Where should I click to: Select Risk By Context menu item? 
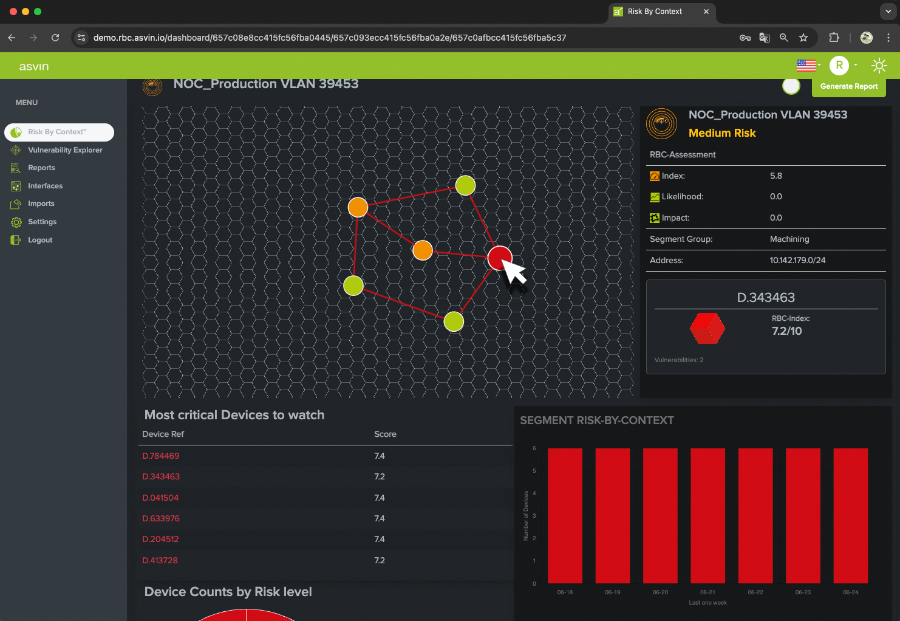[59, 132]
